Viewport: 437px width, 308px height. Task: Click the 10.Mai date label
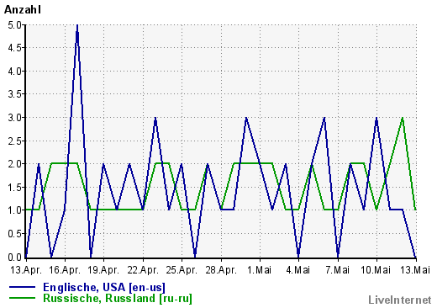(x=376, y=270)
